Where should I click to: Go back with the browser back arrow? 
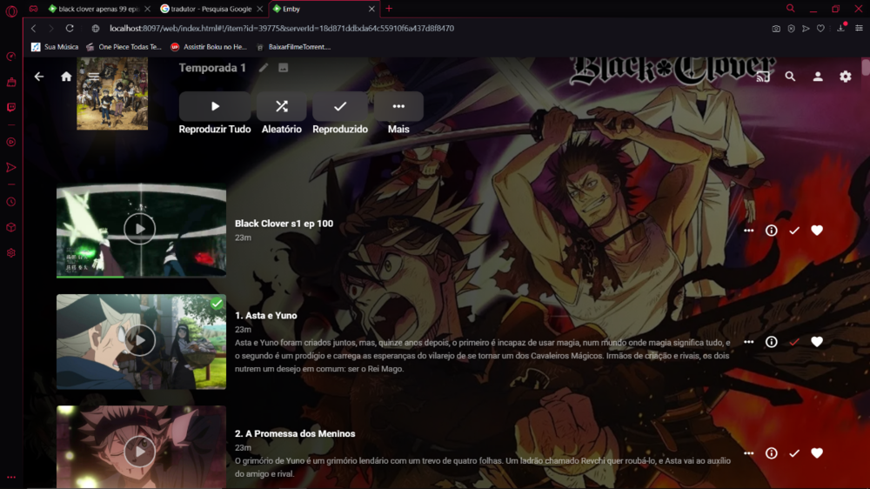(x=33, y=29)
